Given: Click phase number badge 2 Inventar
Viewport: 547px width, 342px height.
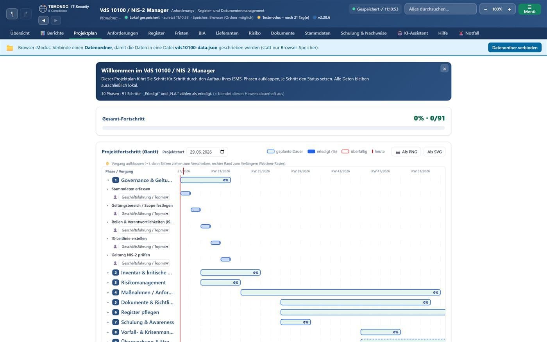Looking at the screenshot, I should [x=115, y=272].
